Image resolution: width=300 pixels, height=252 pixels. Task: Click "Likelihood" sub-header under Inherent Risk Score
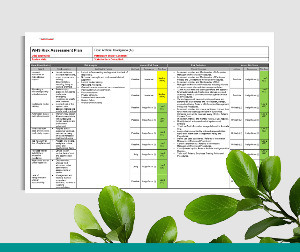[135, 69]
